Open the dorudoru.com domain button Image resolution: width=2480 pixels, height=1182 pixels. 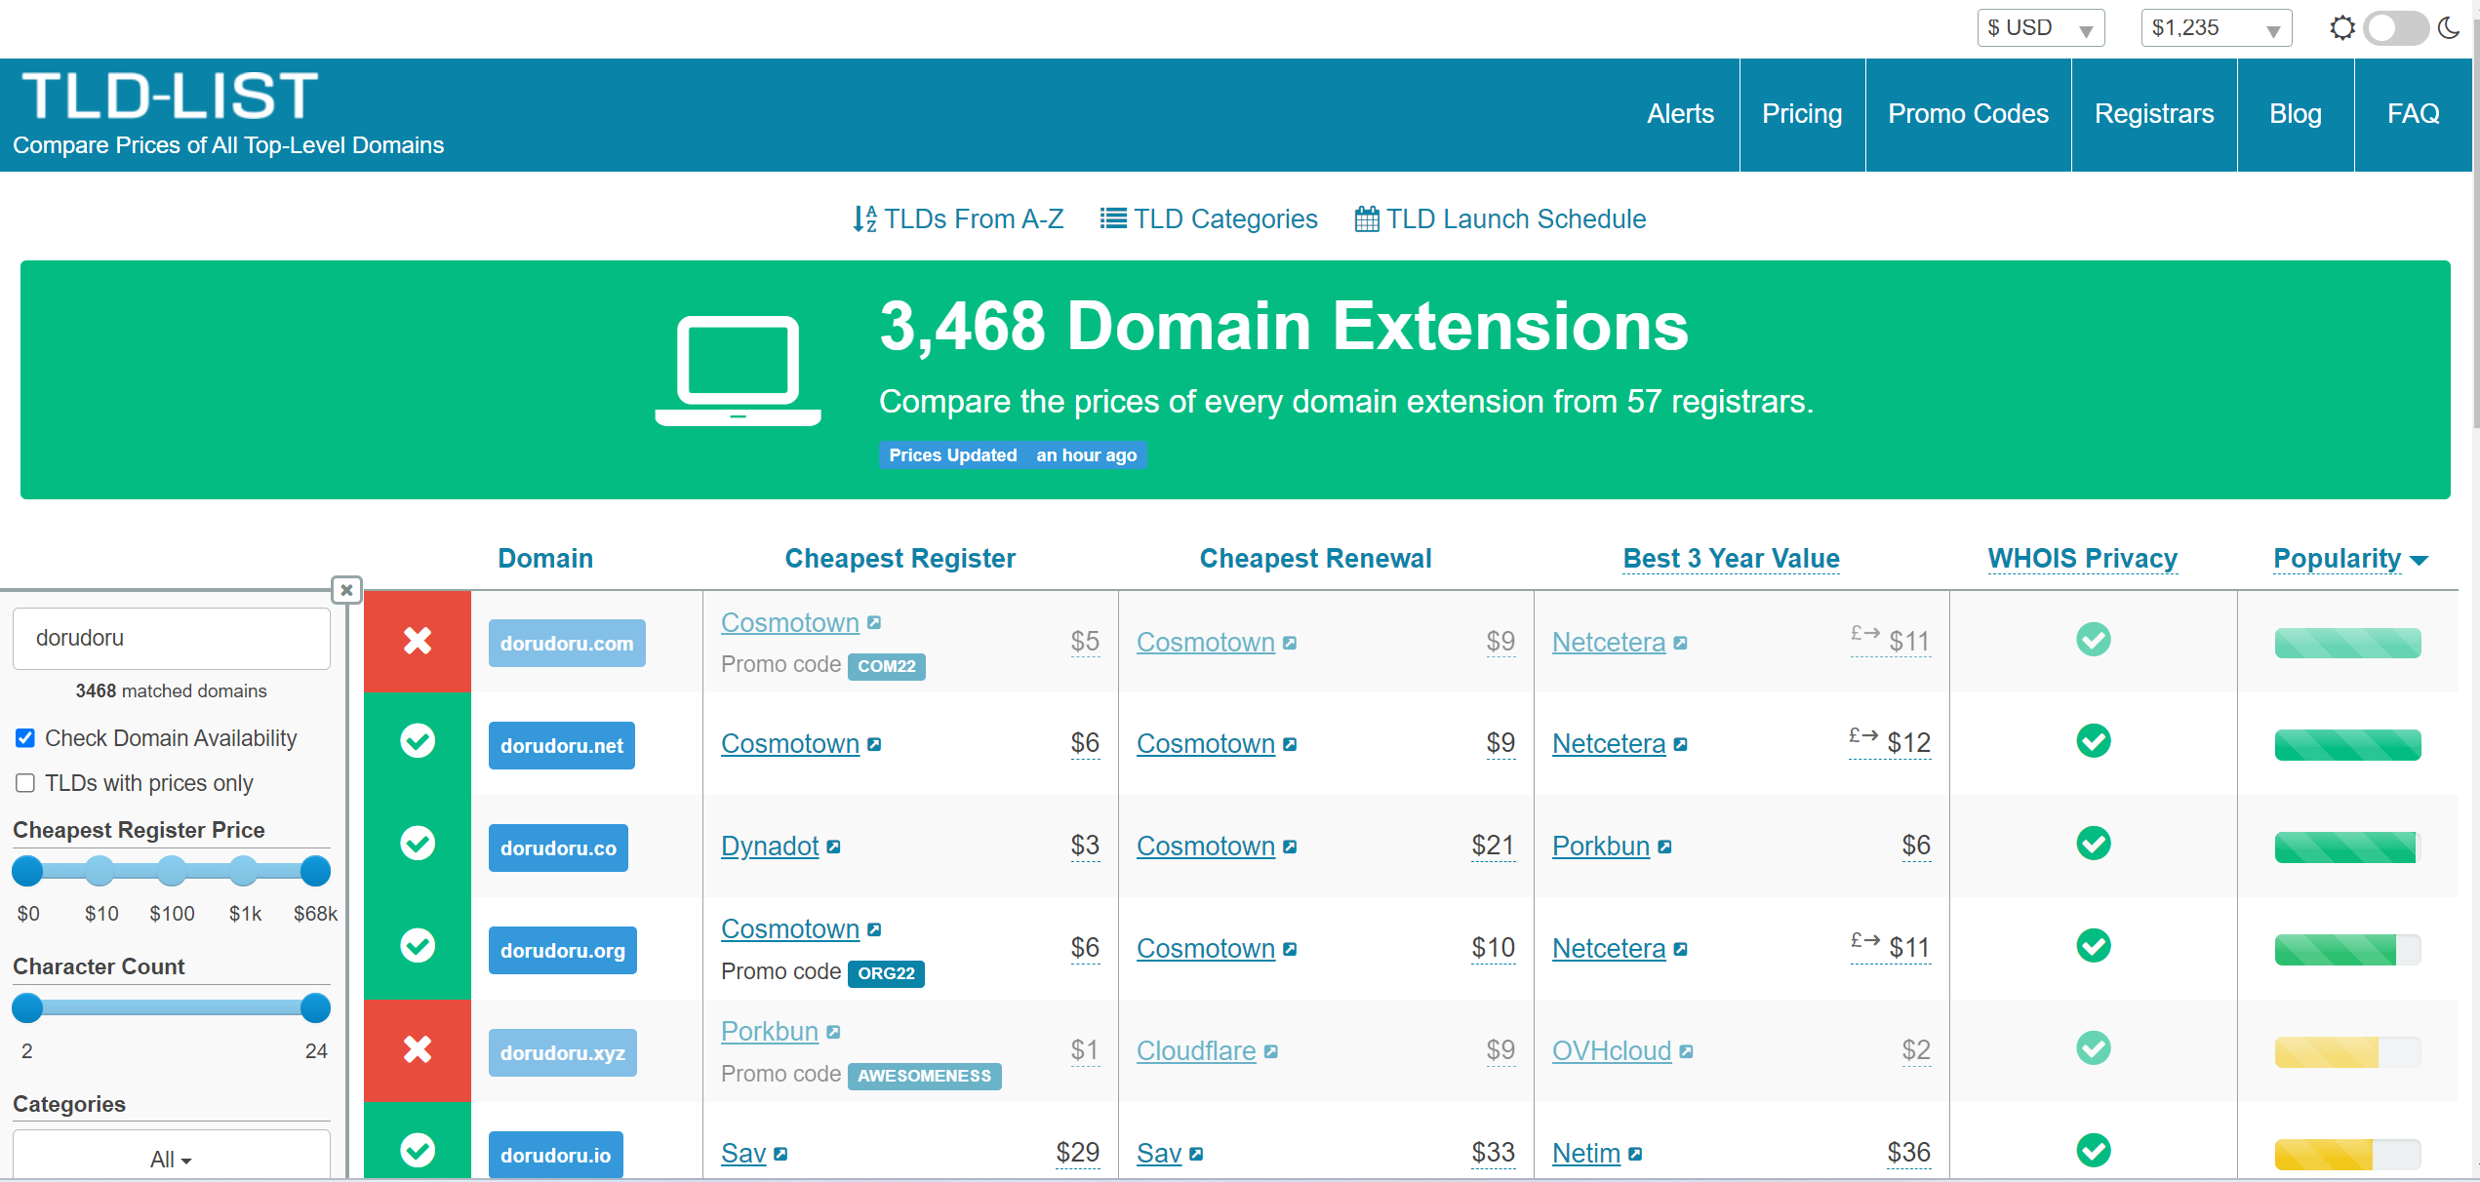coord(567,644)
